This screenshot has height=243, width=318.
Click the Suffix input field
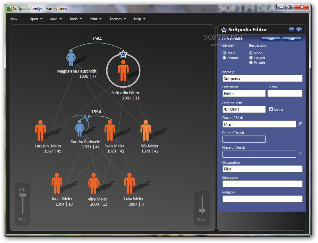(x=285, y=93)
